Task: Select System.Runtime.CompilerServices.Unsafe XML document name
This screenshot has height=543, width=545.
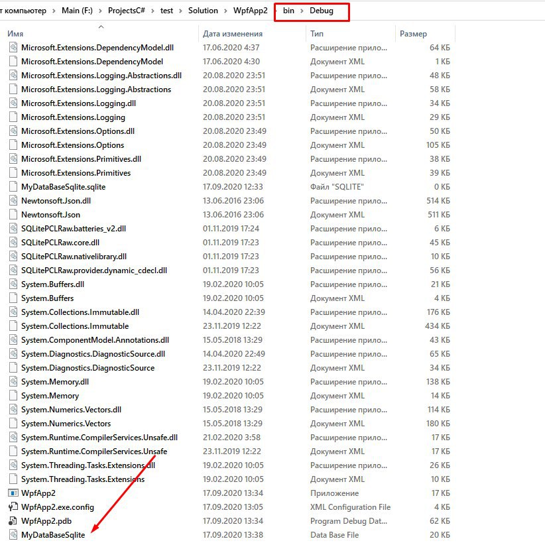Action: [x=94, y=452]
